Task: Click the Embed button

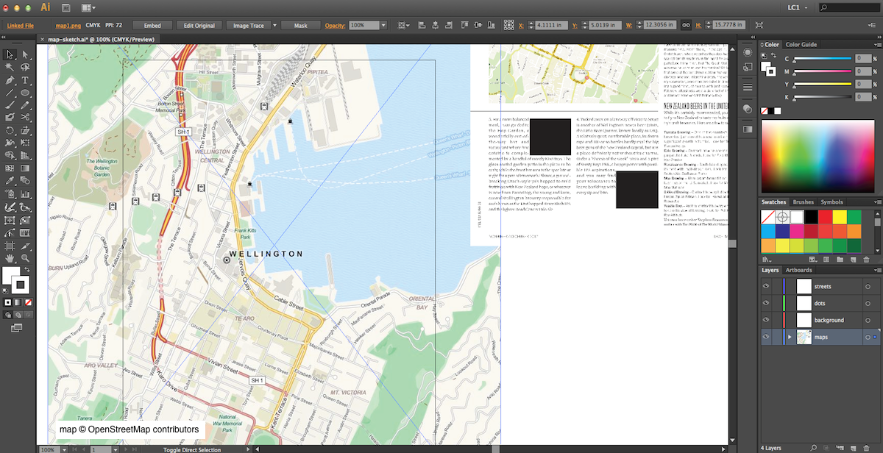Action: [x=152, y=25]
